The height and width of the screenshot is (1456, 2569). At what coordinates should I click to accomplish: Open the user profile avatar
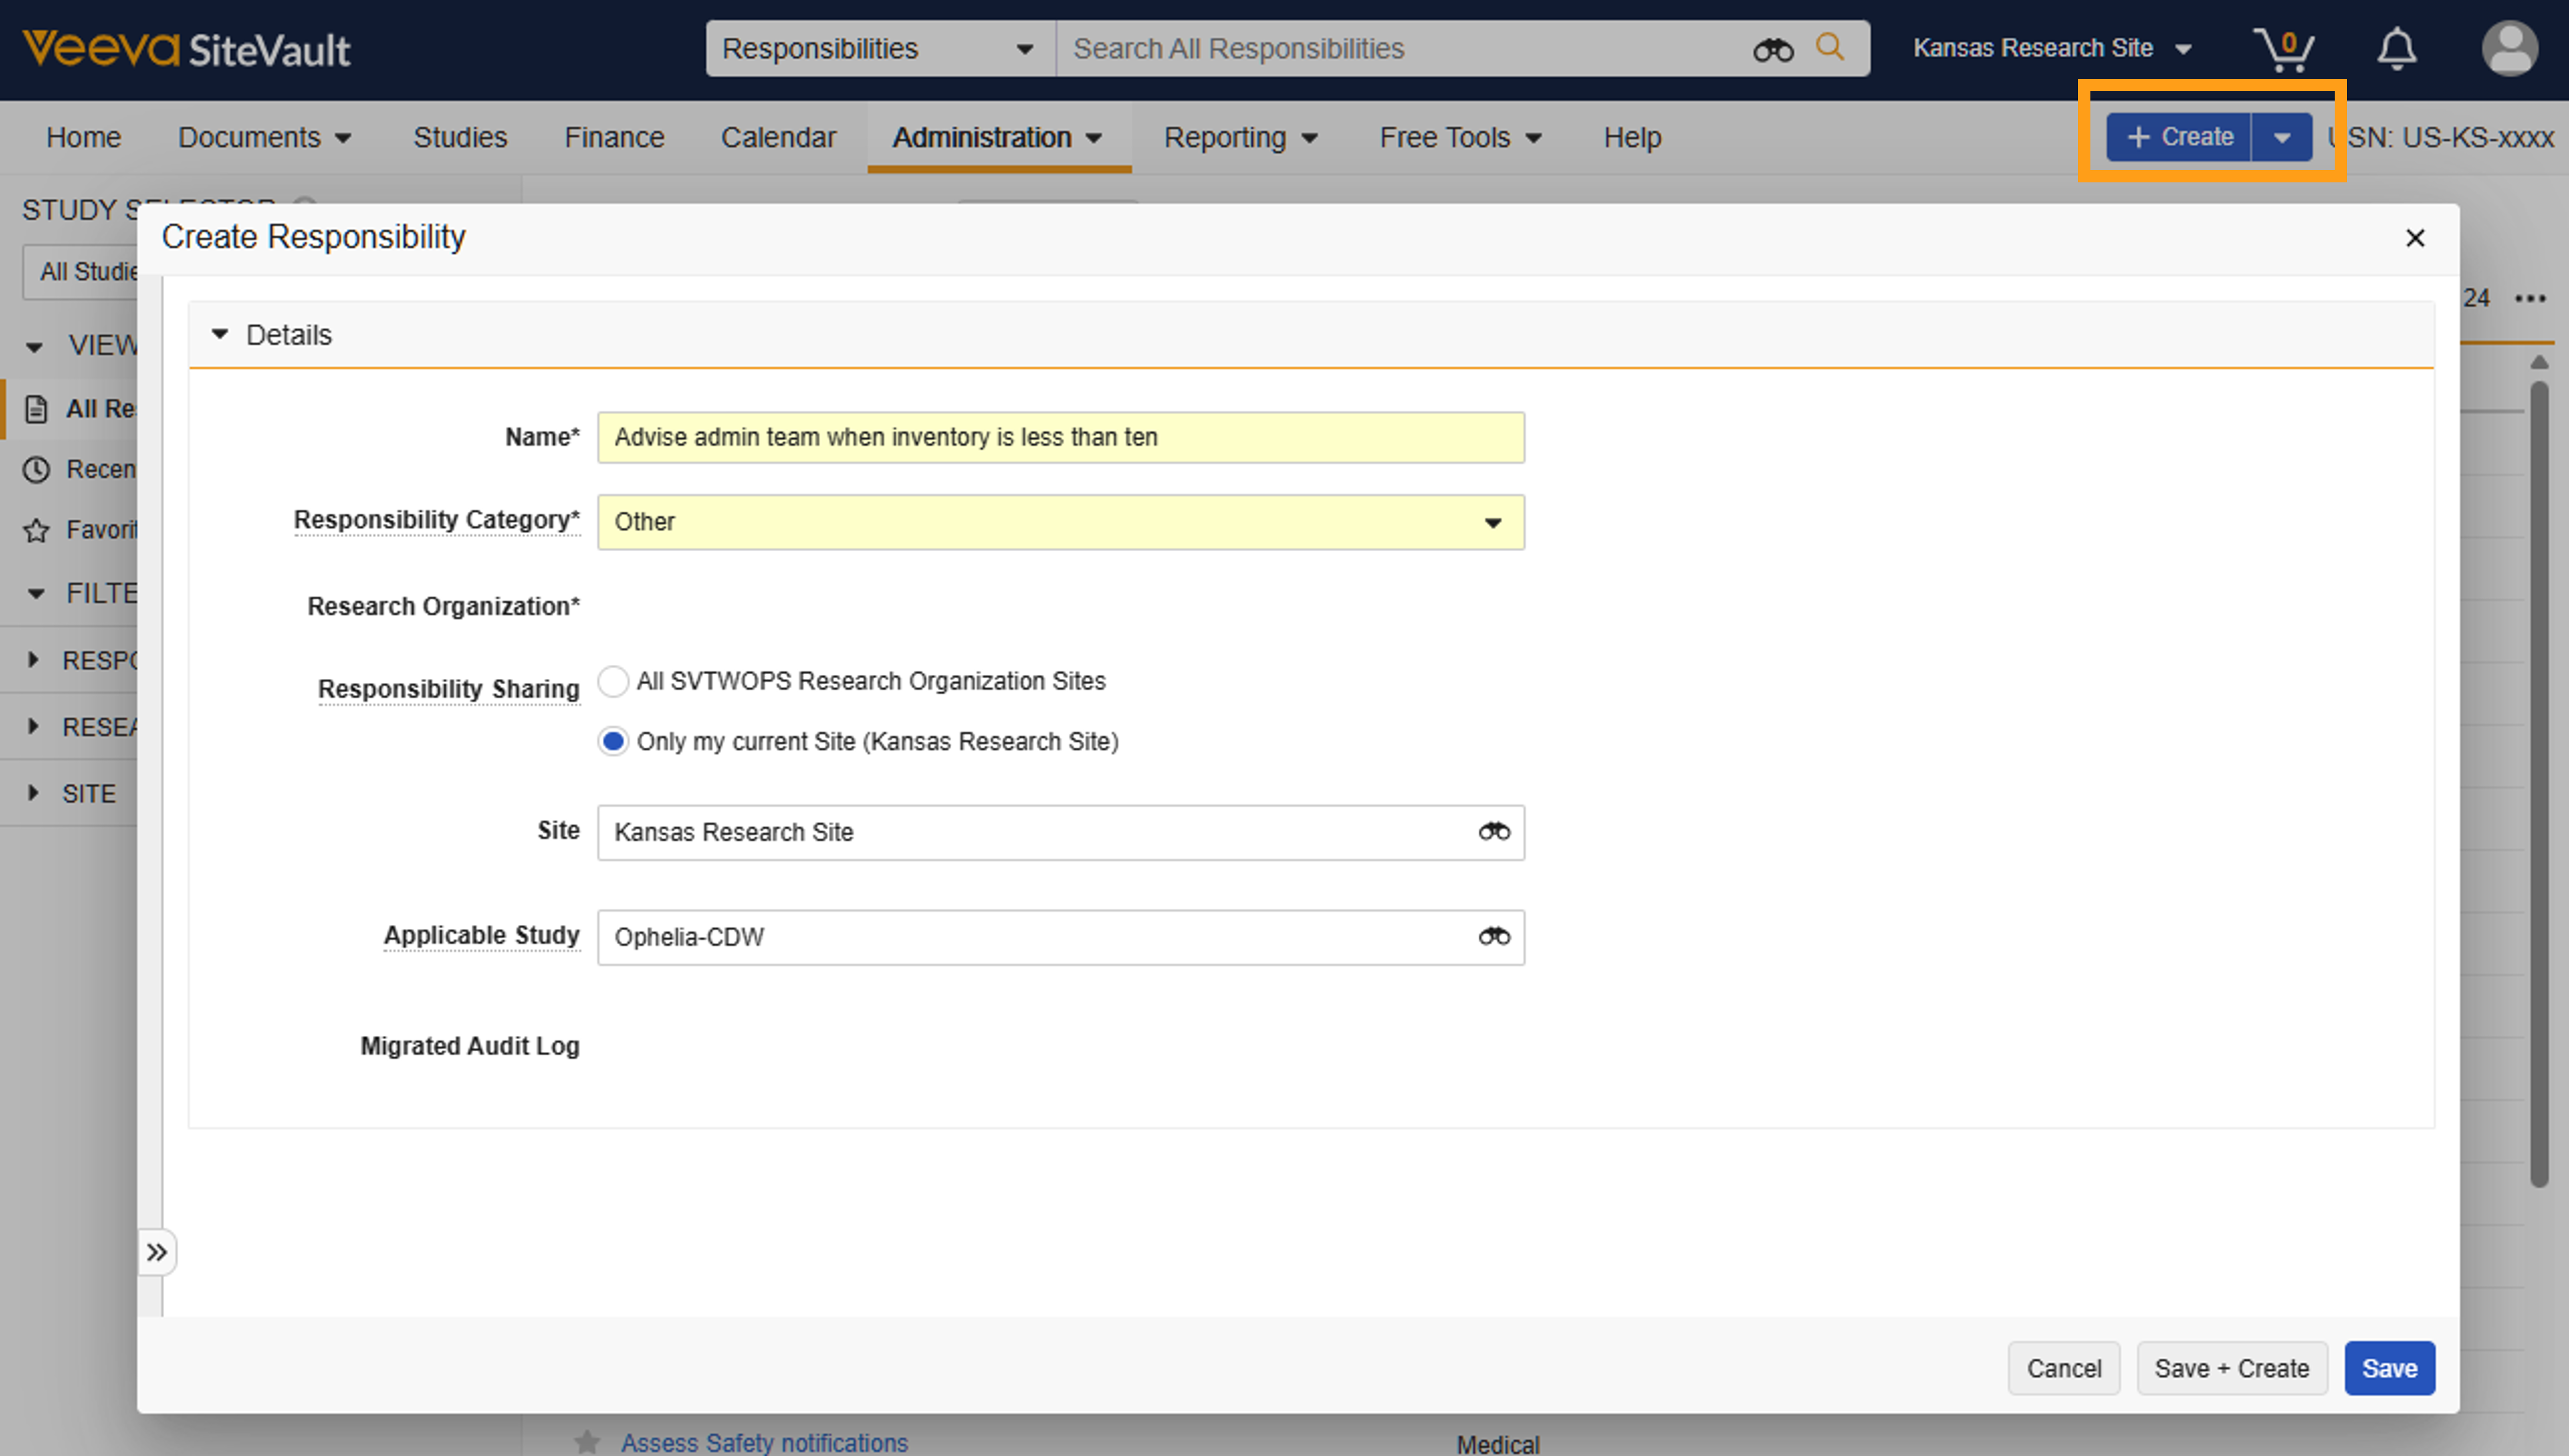[2509, 49]
